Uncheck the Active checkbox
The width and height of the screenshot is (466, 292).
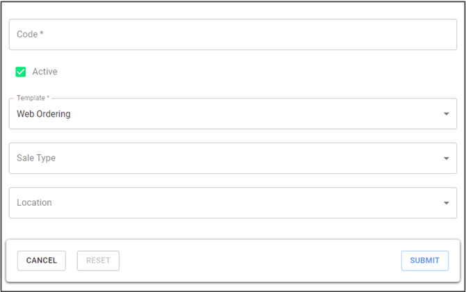coord(21,72)
